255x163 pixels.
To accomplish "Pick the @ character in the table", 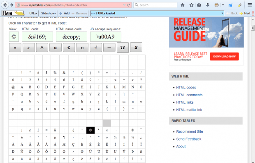I will click(13, 87).
